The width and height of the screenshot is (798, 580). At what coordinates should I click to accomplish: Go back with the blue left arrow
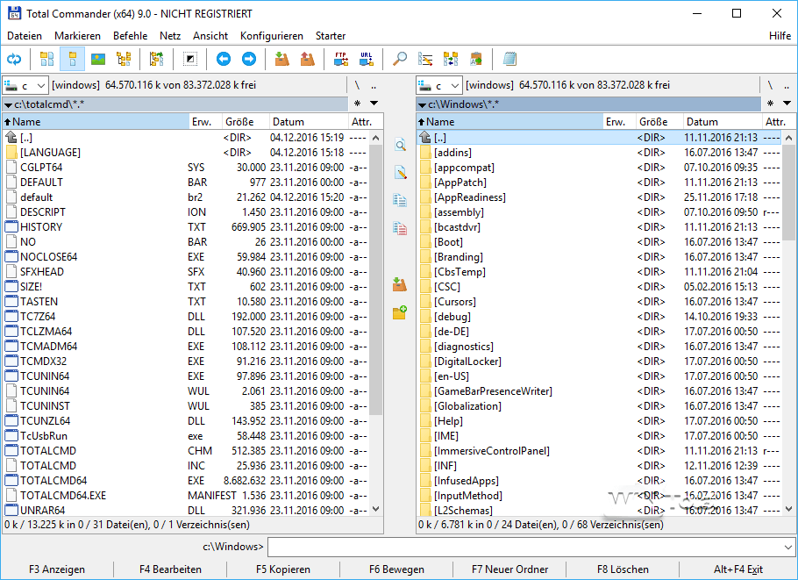pyautogui.click(x=223, y=59)
